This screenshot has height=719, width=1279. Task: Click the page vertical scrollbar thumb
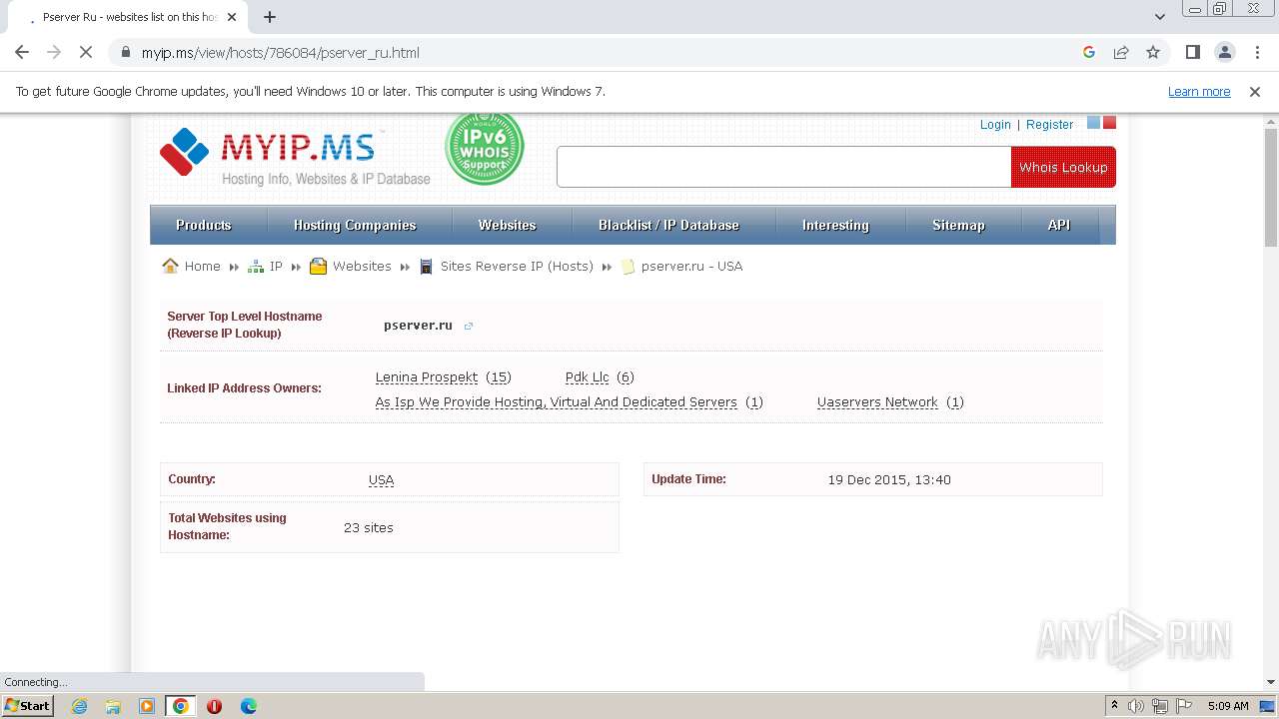[x=1271, y=187]
